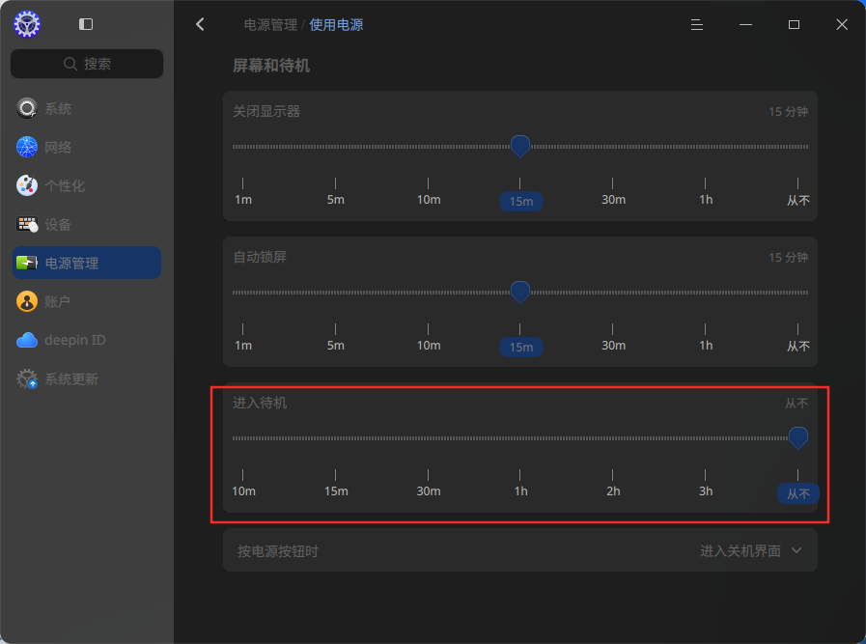This screenshot has width=866, height=644.
Task: Set 关闭显示器 to 1m
Action: [x=243, y=200]
